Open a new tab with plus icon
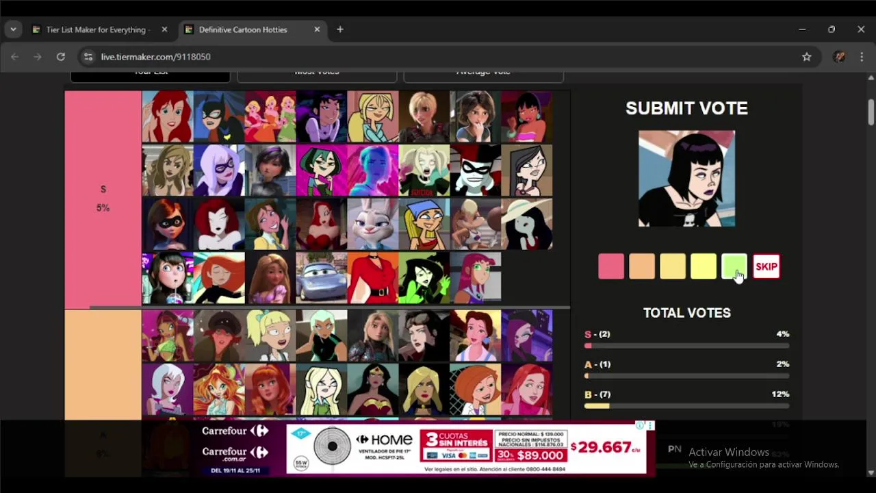 (340, 29)
